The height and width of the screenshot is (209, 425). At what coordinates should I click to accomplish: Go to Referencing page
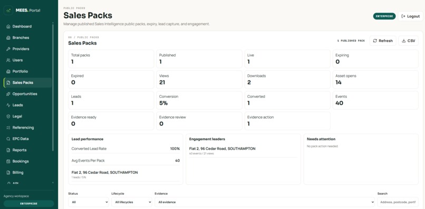tap(27, 127)
